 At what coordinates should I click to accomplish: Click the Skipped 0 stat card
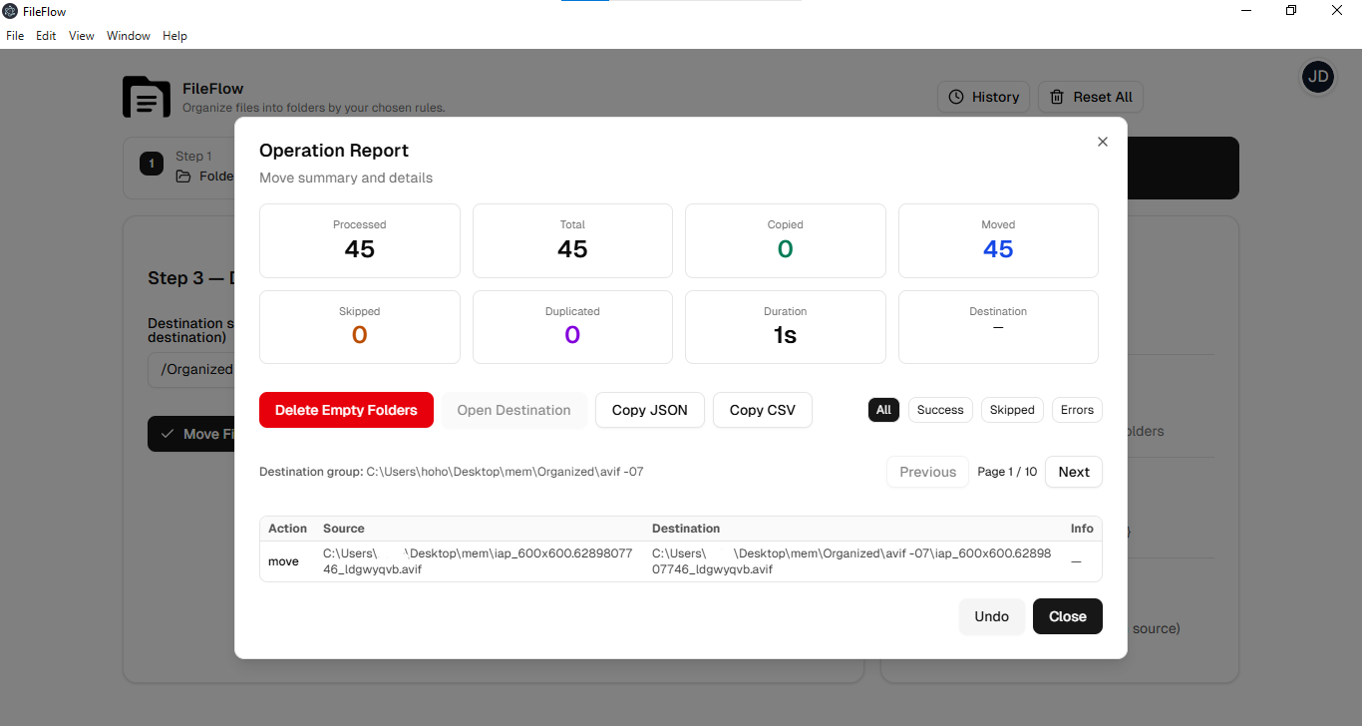click(360, 327)
